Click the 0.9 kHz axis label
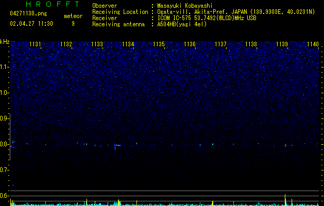 coord(4,118)
